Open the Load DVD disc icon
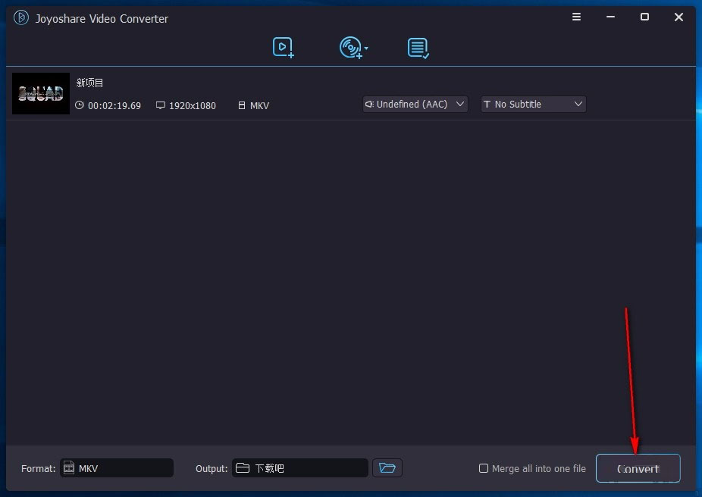 click(349, 47)
